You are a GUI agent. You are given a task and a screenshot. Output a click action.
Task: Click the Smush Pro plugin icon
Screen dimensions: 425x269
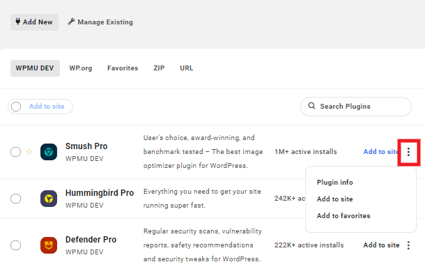49,152
